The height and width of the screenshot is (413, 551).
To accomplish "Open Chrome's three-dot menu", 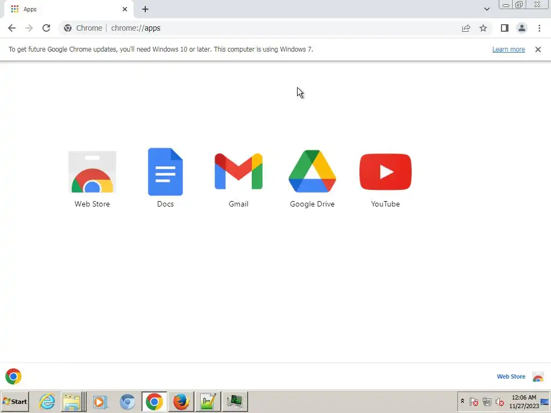I will [x=539, y=28].
